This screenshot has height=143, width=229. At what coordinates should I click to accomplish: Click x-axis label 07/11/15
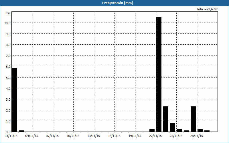(52, 136)
